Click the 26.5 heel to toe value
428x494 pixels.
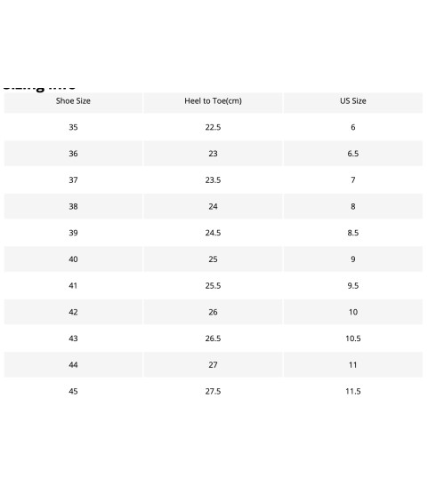point(213,339)
